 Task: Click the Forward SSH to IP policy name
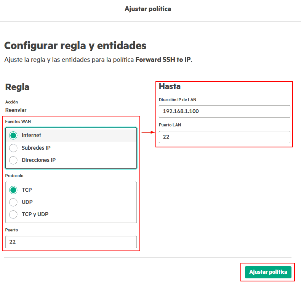pos(163,60)
